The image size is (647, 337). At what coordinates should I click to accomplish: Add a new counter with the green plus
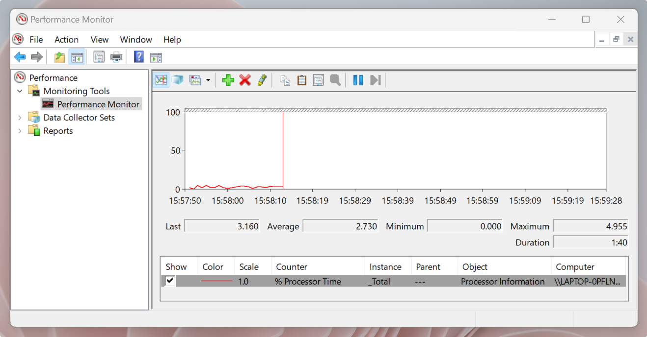click(x=228, y=80)
